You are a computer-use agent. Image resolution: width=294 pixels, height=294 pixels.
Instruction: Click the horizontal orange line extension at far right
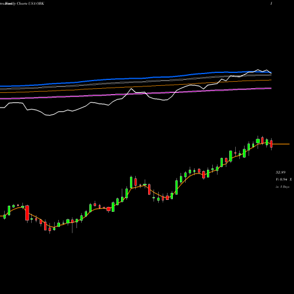pos(281,144)
